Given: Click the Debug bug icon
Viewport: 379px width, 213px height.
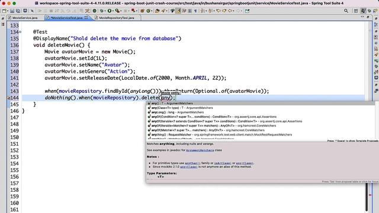Looking at the screenshot, I should (102, 11).
